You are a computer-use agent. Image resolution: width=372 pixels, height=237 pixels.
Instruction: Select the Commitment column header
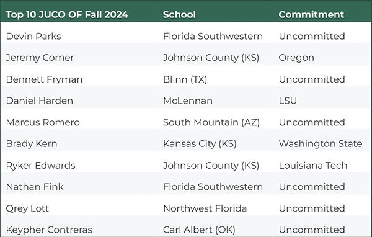pos(311,14)
